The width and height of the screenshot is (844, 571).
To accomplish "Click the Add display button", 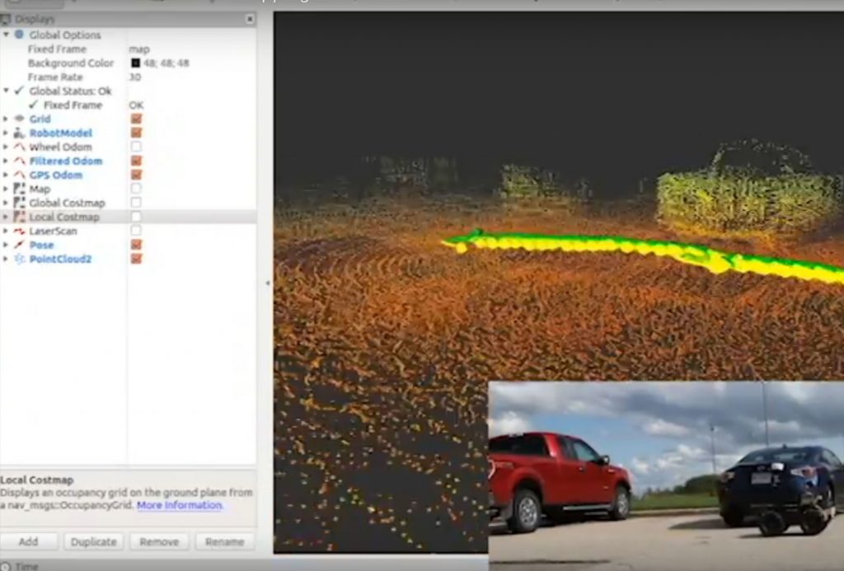I will click(29, 541).
